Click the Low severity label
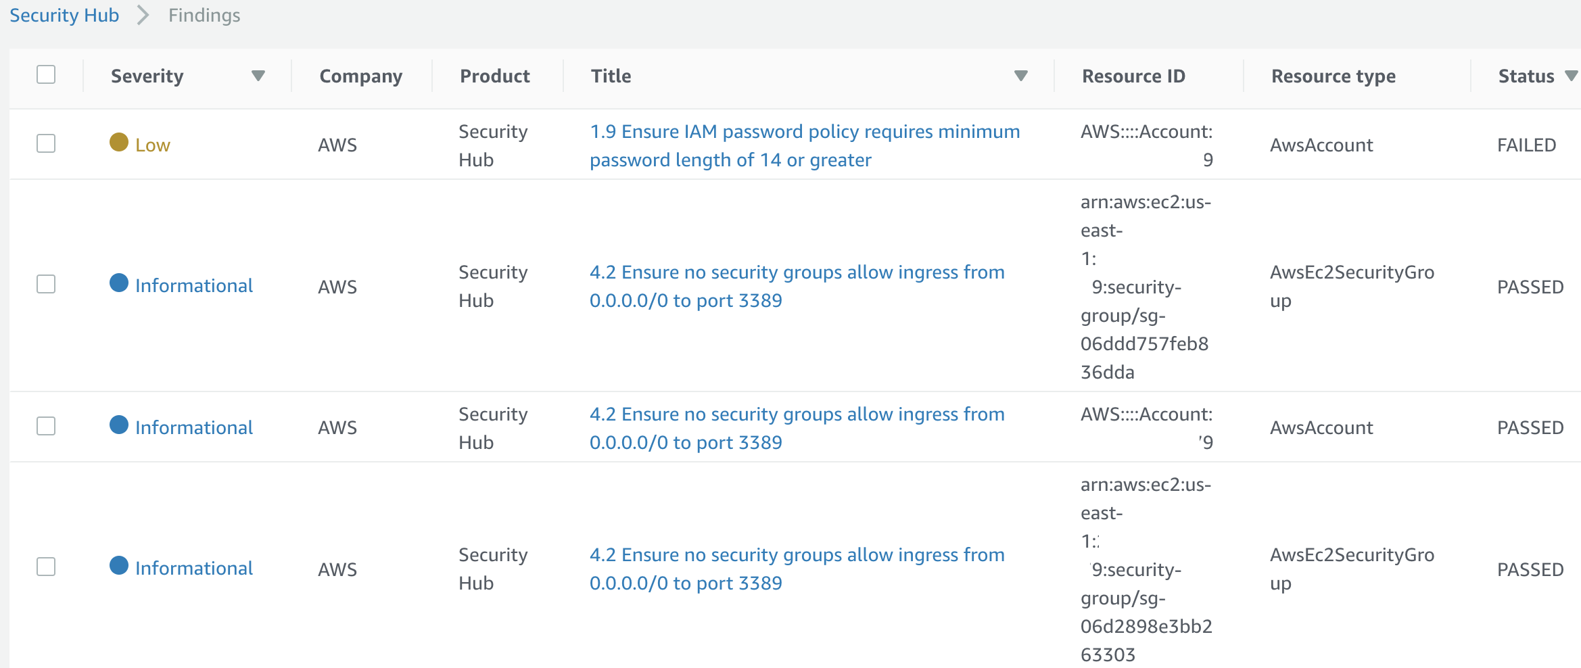 pos(153,145)
